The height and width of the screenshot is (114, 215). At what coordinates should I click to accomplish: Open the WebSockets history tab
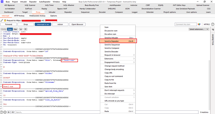pyautogui.click(x=37, y=16)
